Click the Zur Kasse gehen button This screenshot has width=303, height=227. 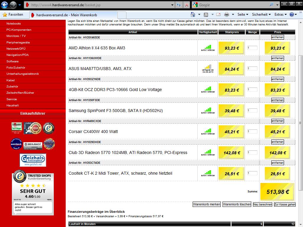[x=285, y=205]
